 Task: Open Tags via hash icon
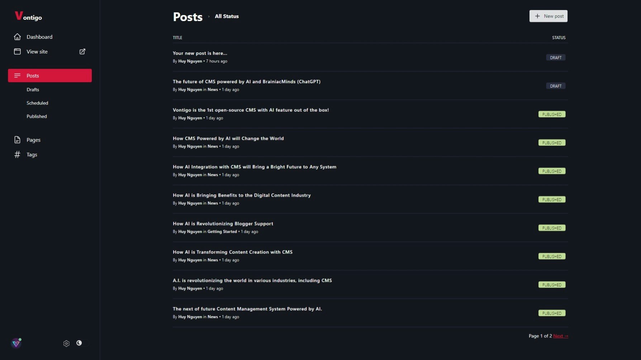[x=17, y=155]
